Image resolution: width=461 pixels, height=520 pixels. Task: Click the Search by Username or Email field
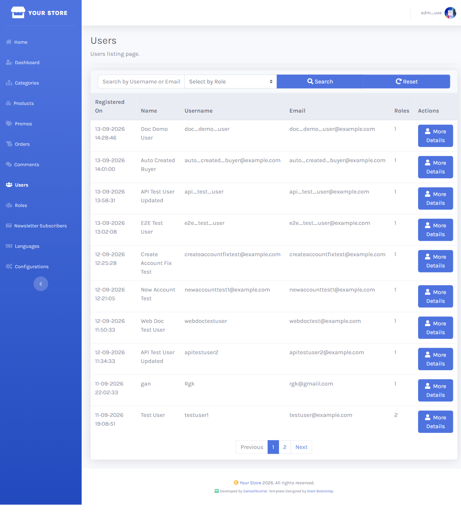141,82
